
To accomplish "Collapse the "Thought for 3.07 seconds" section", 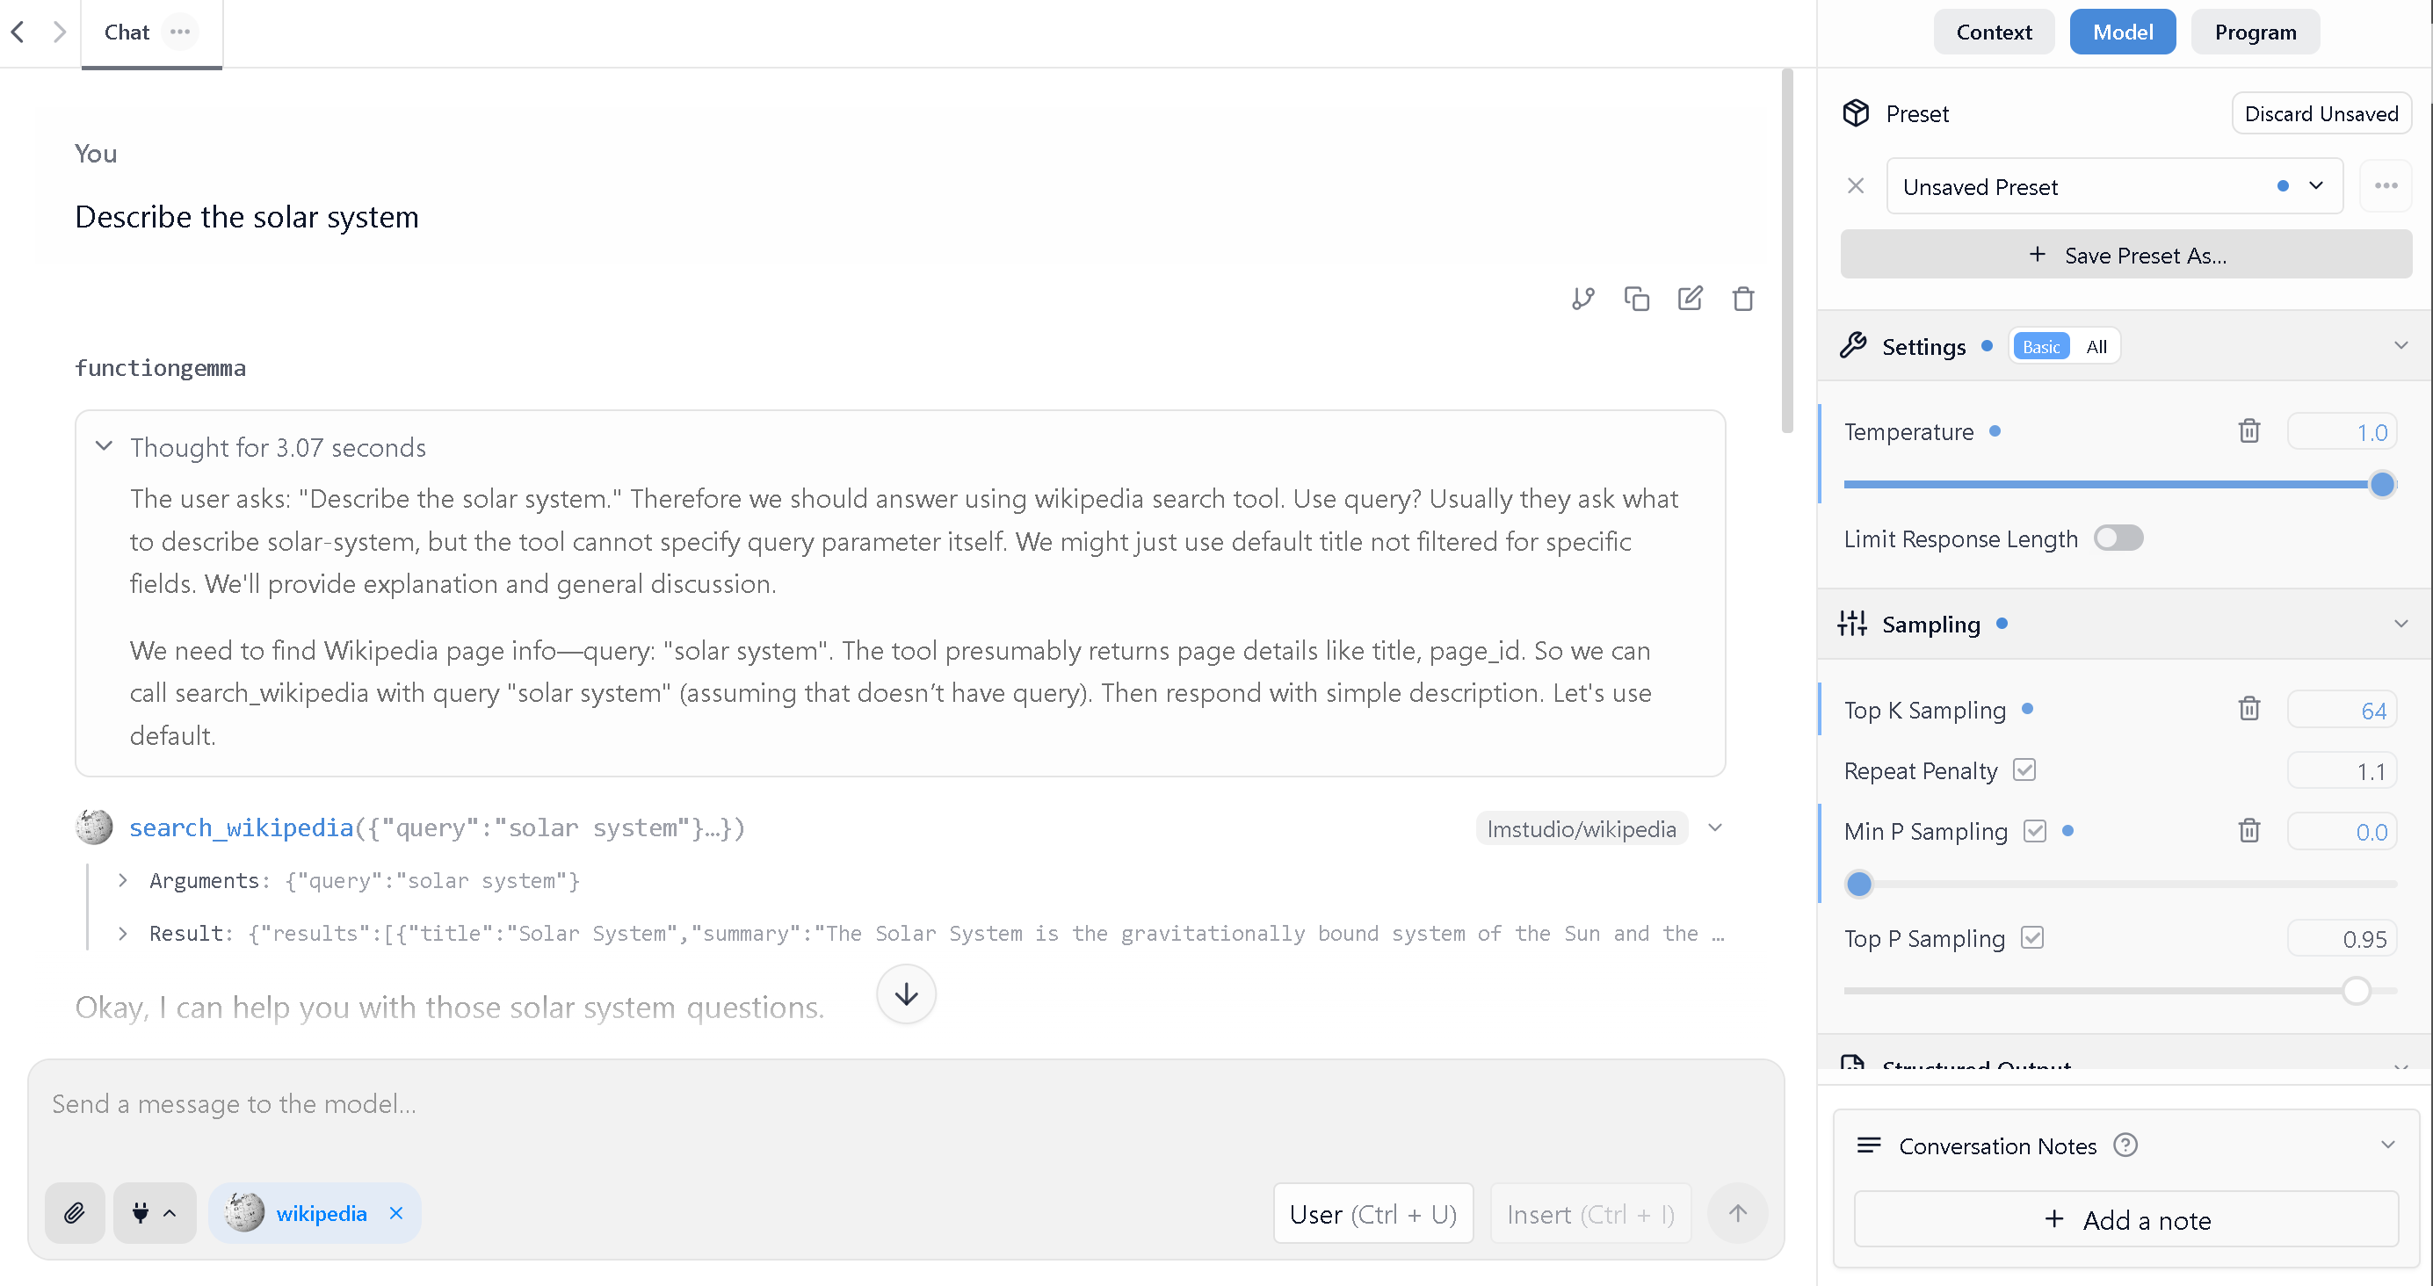I will click(x=104, y=445).
